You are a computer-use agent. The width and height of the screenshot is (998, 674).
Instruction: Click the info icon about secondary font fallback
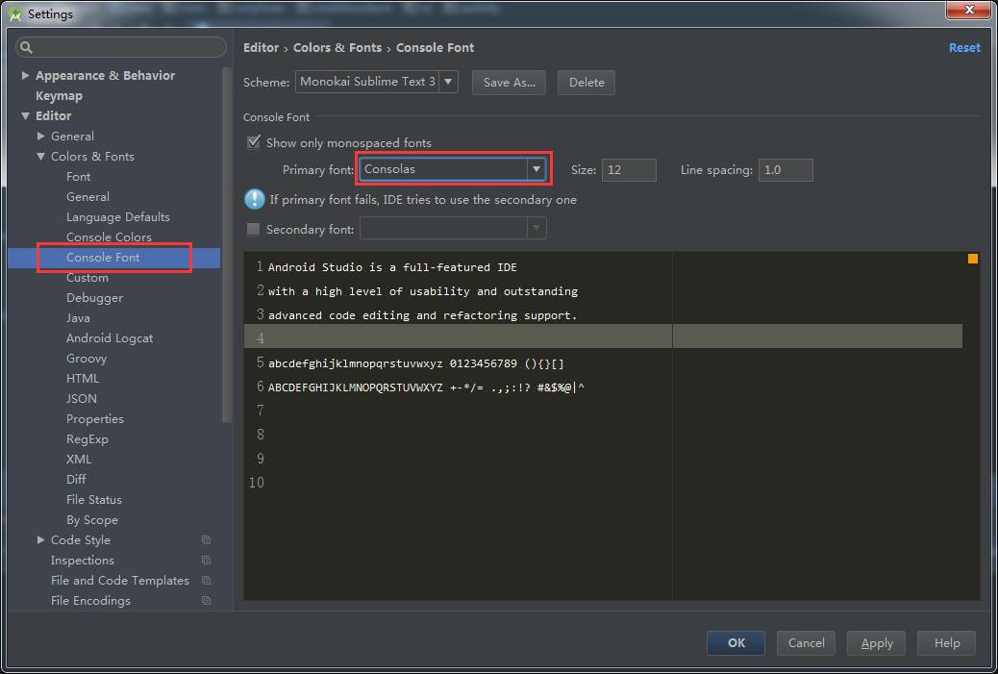point(255,200)
